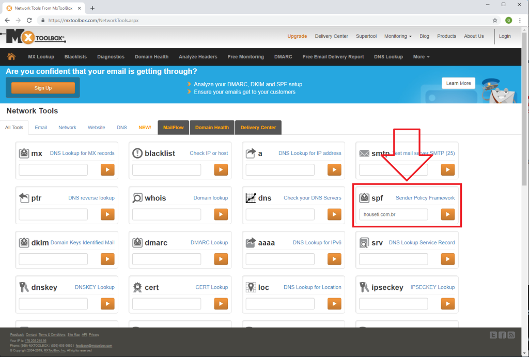
Task: Run the dnskey lookup play button
Action: [107, 304]
